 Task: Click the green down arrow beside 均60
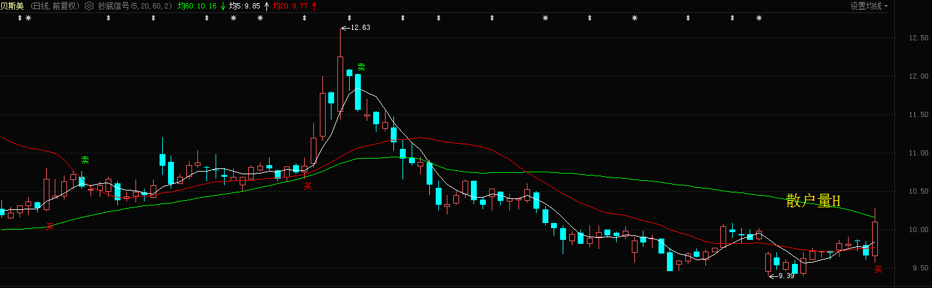[224, 7]
